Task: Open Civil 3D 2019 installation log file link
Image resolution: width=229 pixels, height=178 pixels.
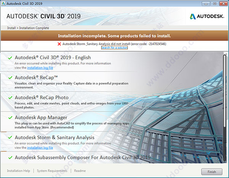Action: (40, 68)
